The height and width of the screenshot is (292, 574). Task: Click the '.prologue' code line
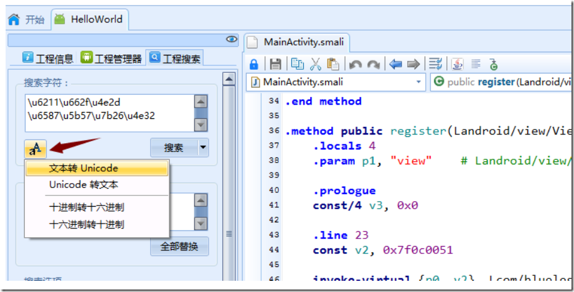[344, 191]
